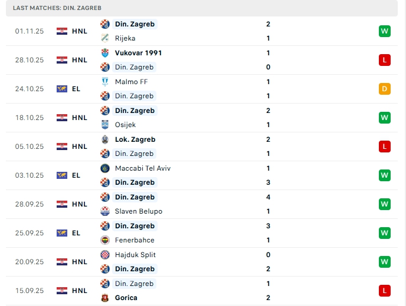Screen dimensions: 406x306
Task: Click the EL league label on 03.10.25
Action: (76, 175)
